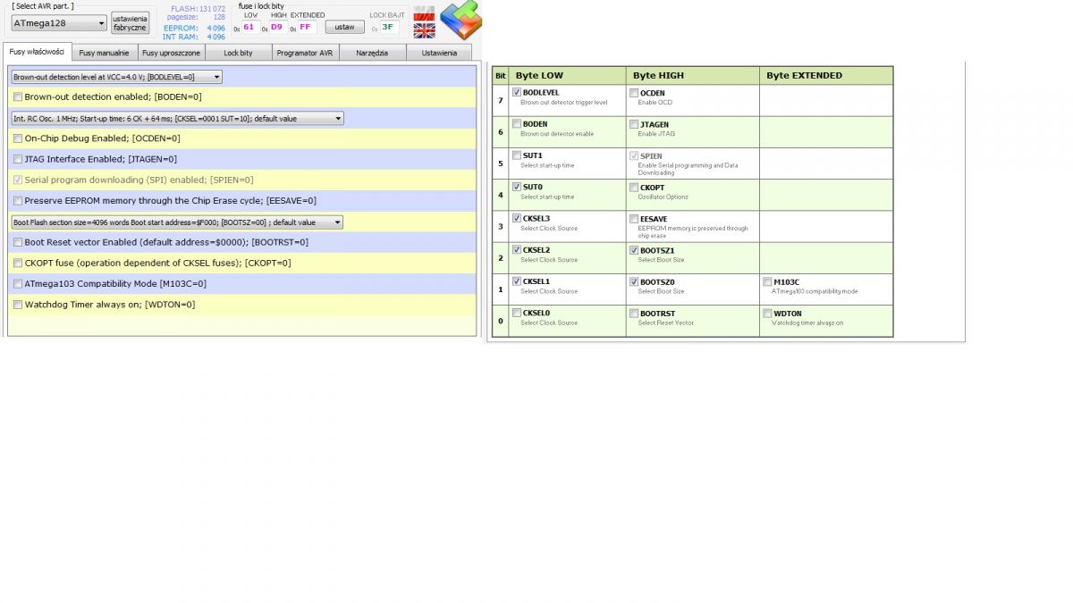Viewport: 1073px width, 603px height.
Task: Switch language to English UK flag
Action: point(424,30)
